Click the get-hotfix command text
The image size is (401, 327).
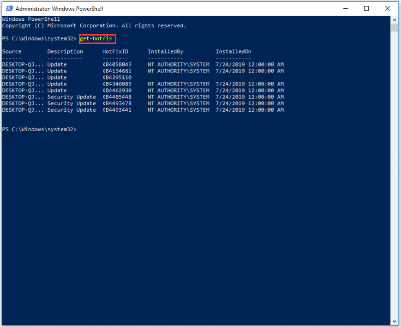click(x=96, y=39)
